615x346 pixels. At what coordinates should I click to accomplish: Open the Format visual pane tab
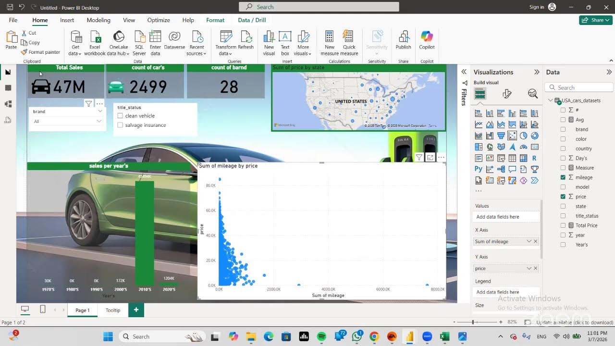click(x=506, y=94)
